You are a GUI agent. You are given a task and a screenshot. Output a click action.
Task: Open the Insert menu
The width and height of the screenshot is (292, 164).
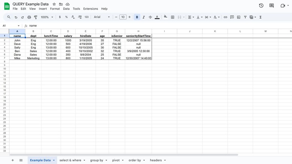point(43,9)
